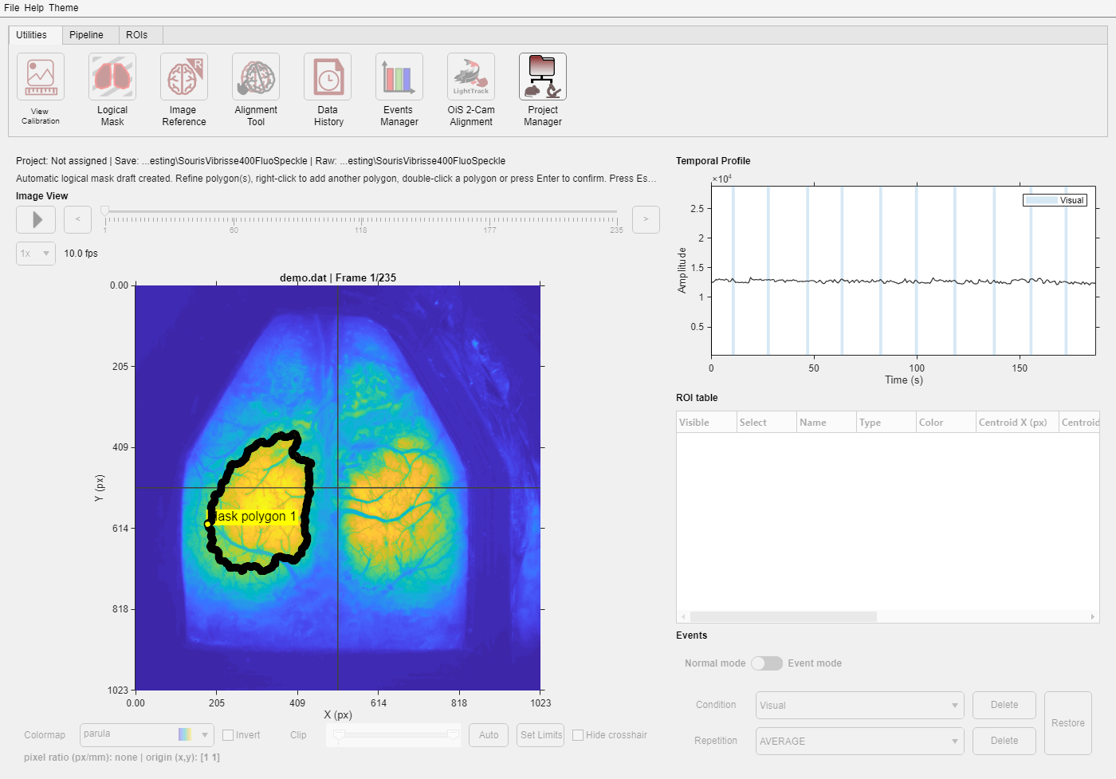Viewport: 1116px width, 779px height.
Task: Open the Help menu
Action: point(34,8)
